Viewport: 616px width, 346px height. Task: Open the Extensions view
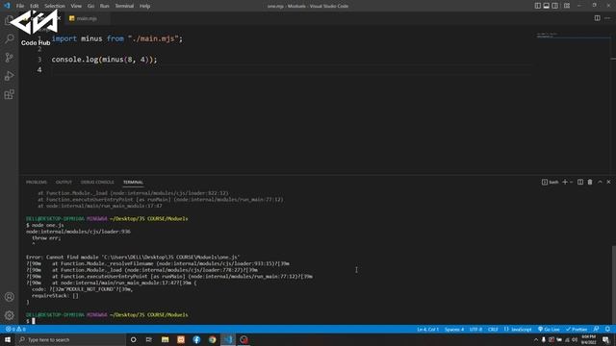[x=9, y=94]
